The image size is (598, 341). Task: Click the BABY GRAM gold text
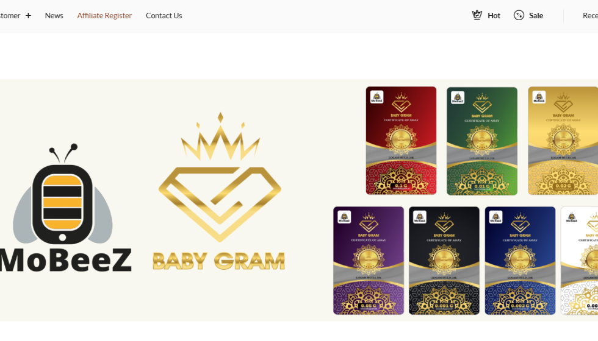[219, 261]
